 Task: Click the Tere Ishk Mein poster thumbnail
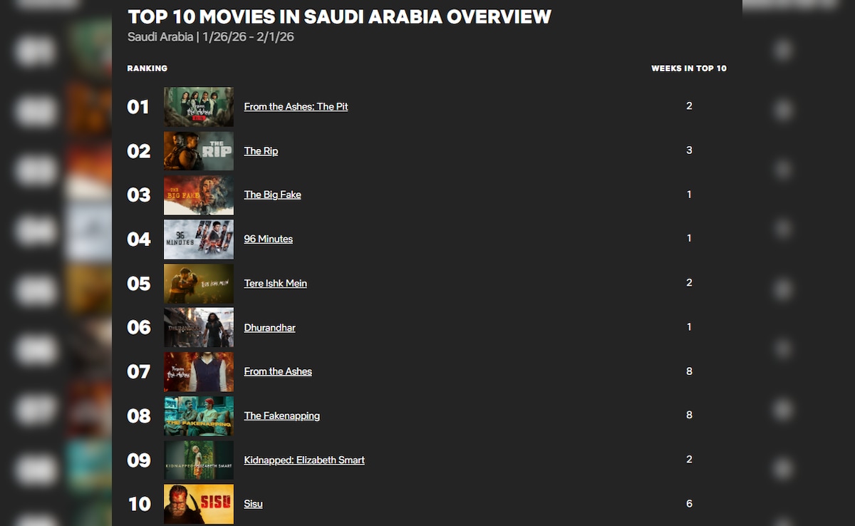(x=199, y=284)
